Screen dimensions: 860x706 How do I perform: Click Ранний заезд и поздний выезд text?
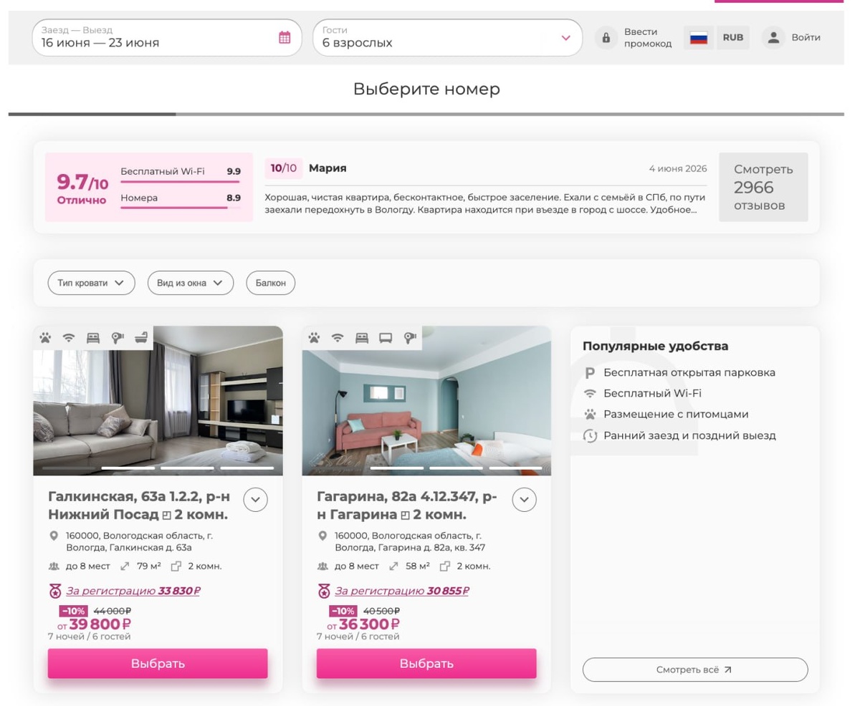[x=689, y=435]
